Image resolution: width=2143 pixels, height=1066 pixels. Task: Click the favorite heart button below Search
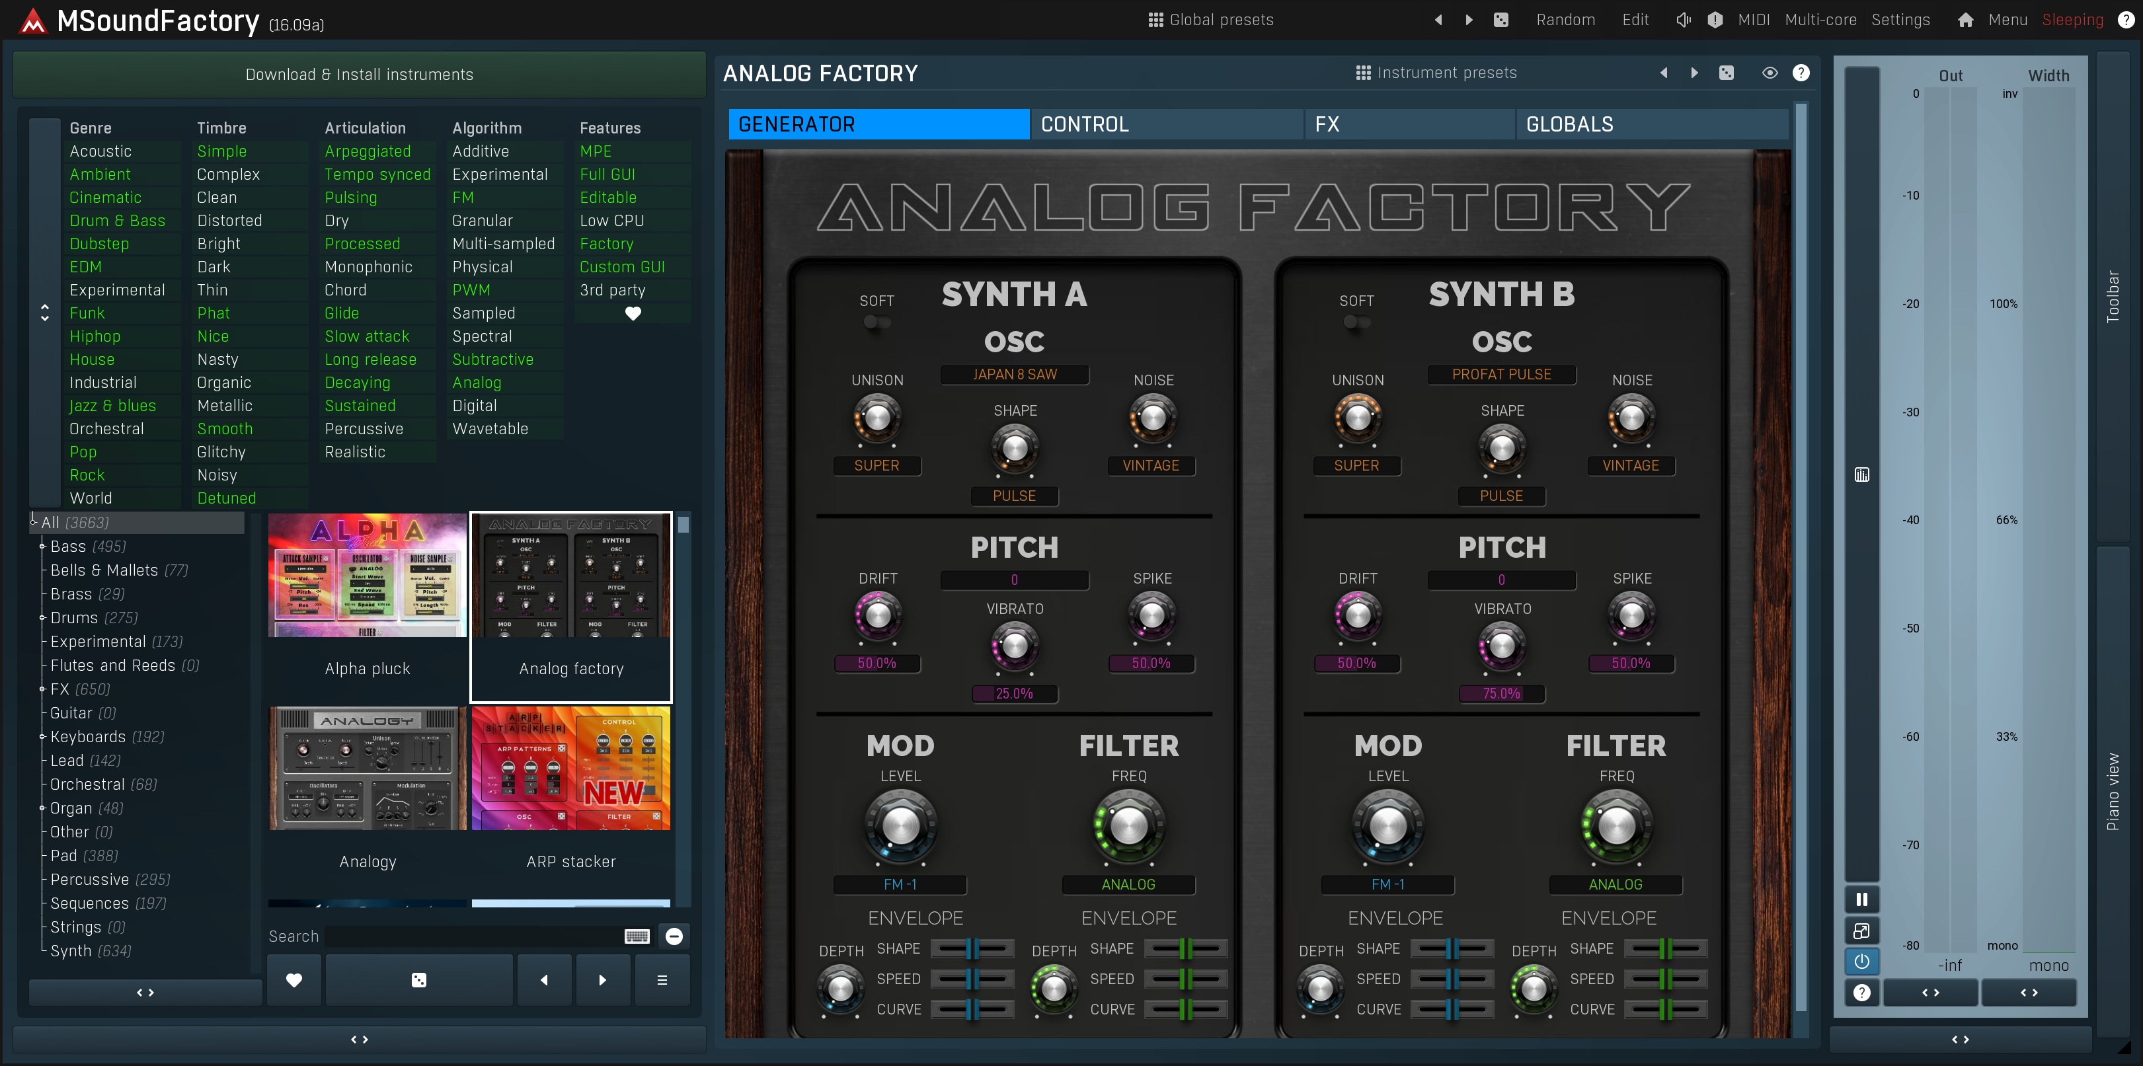(x=293, y=980)
